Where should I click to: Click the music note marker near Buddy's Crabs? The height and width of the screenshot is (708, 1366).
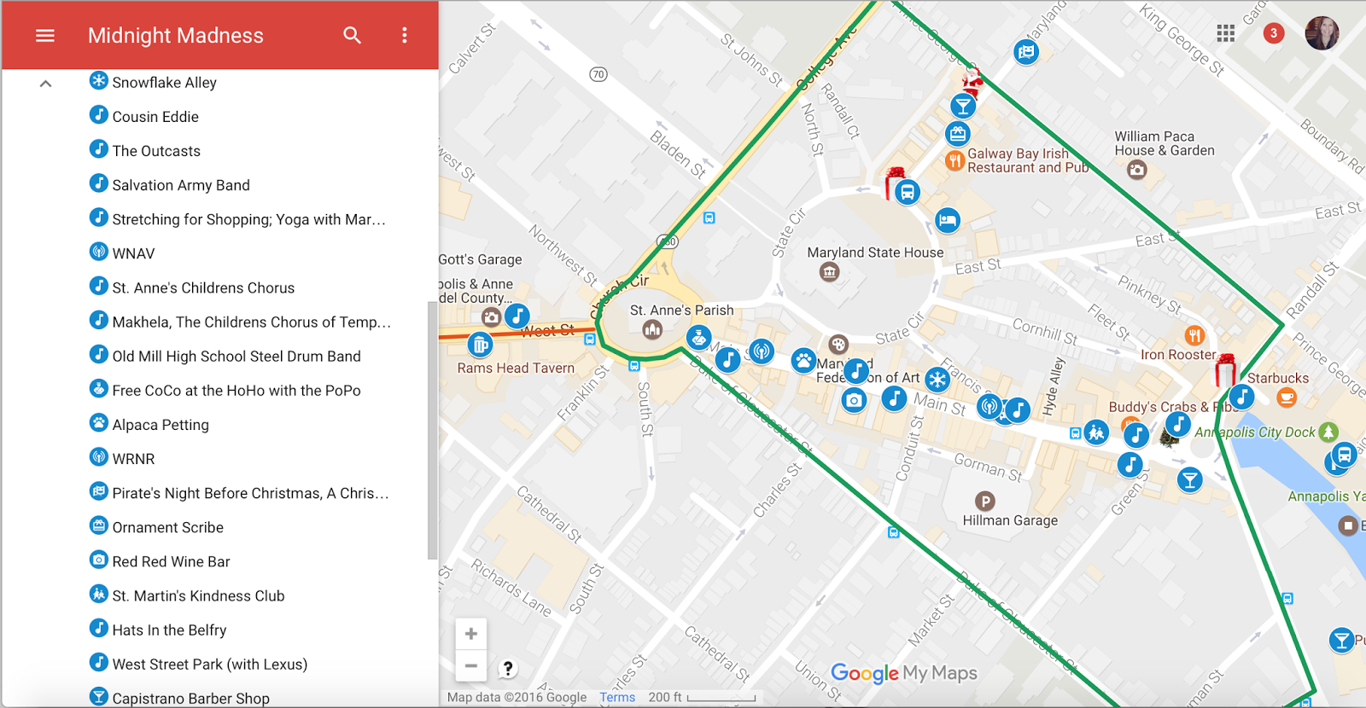1178,423
